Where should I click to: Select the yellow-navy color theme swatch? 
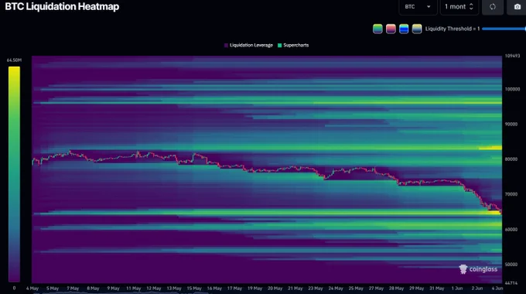pyautogui.click(x=417, y=29)
